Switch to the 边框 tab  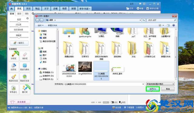click(55, 9)
